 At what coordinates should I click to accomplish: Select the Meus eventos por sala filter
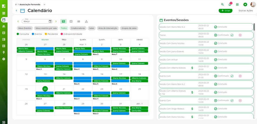click(46, 28)
